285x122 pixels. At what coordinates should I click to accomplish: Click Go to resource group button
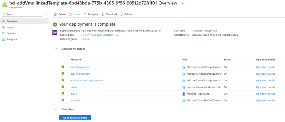click(x=75, y=118)
